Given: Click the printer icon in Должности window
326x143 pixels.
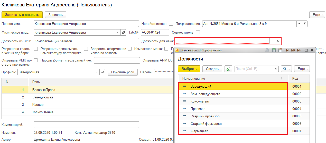Looking at the screenshot, I should pos(267,50).
